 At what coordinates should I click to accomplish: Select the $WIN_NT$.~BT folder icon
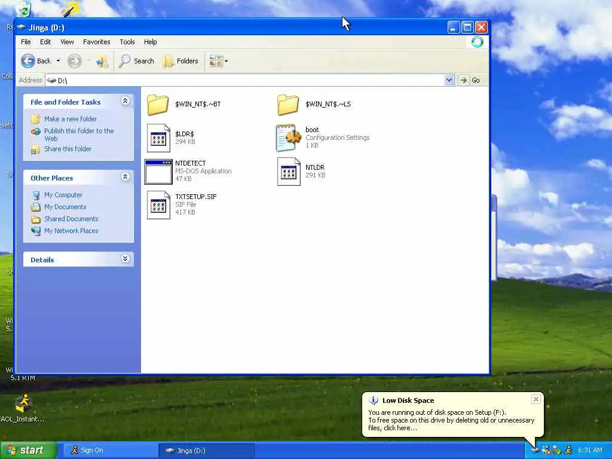(x=158, y=105)
